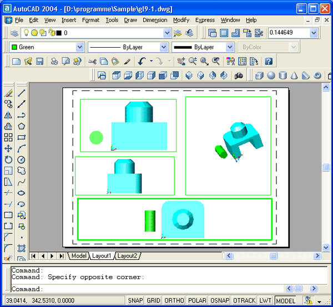Viewport: 333px width, 307px height.
Task: Open the Dimension menu
Action: pos(155,20)
